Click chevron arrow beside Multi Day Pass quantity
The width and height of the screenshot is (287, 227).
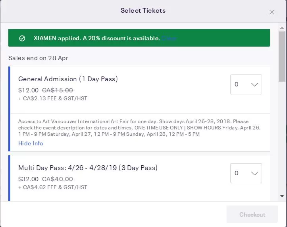tap(254, 173)
